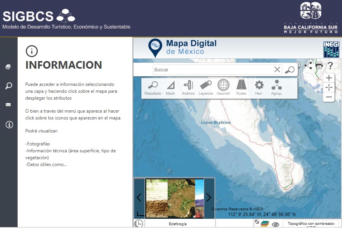Show next thumbnail in the carousel
Screen dimensions: 342x229
click(209, 198)
